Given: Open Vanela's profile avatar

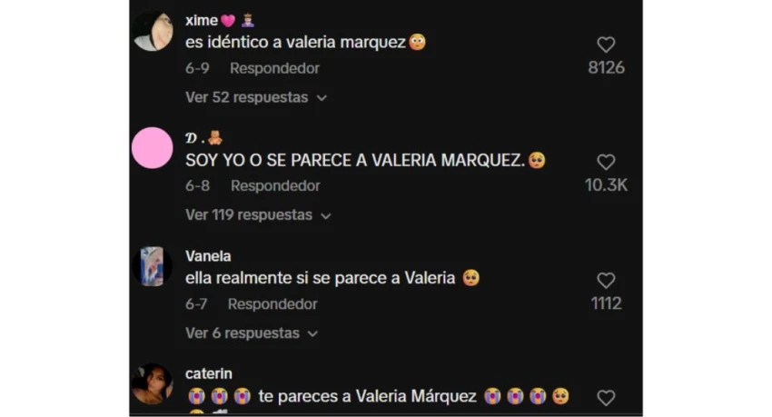Looking at the screenshot, I should tap(153, 266).
